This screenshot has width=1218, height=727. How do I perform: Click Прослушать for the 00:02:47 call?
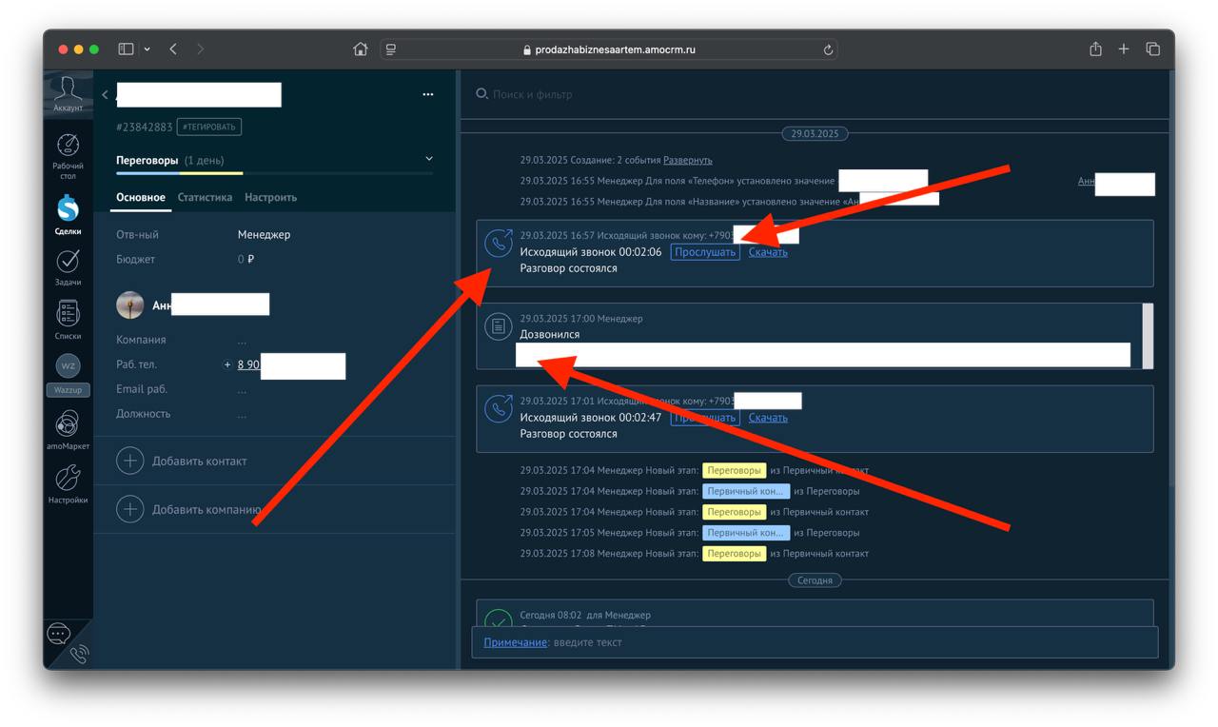point(705,418)
